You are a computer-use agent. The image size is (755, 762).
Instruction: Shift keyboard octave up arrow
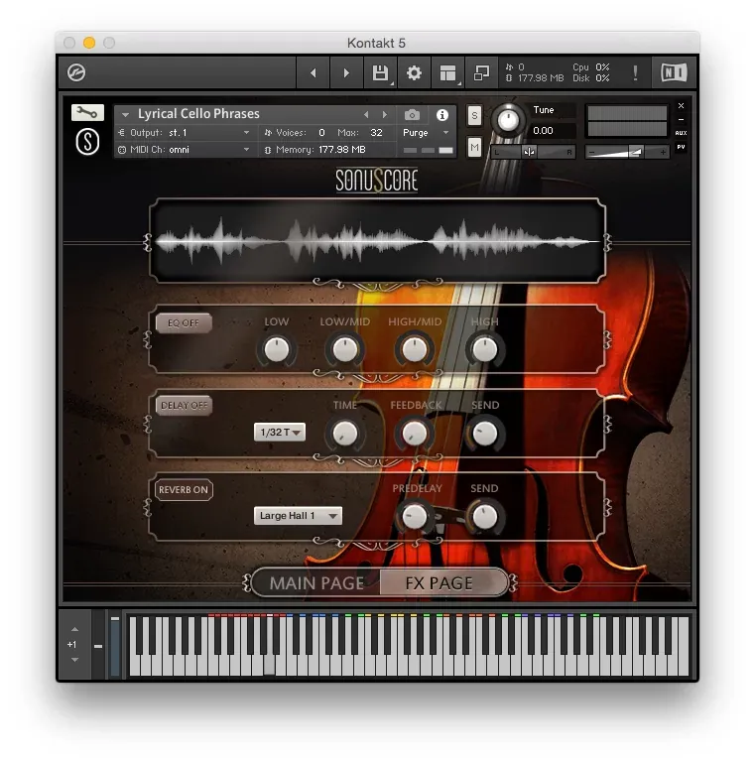(74, 629)
